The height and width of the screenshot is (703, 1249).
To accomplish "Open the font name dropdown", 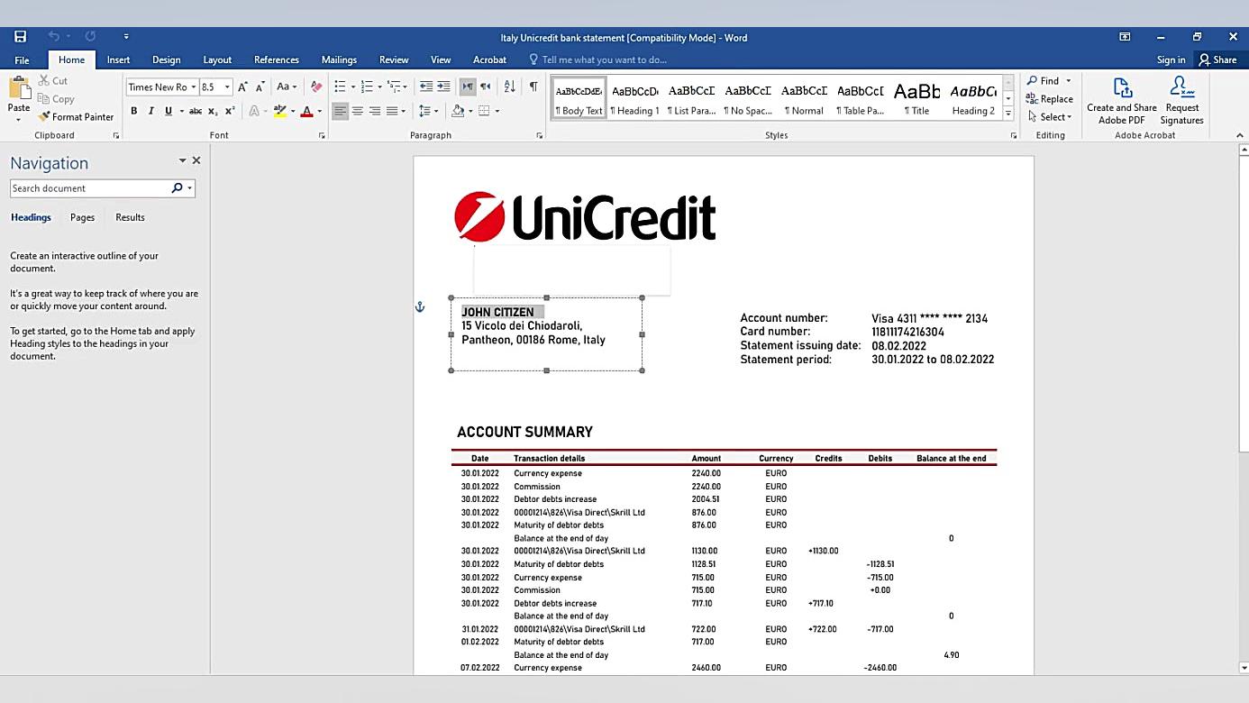I will pyautogui.click(x=193, y=87).
